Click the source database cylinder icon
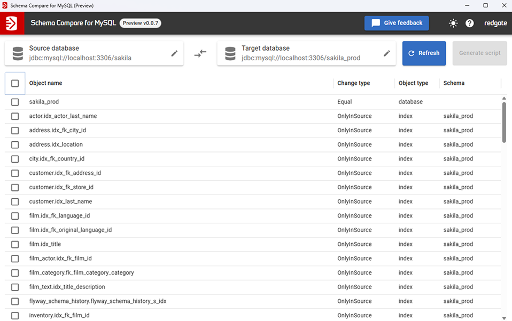512x321 pixels. point(18,53)
